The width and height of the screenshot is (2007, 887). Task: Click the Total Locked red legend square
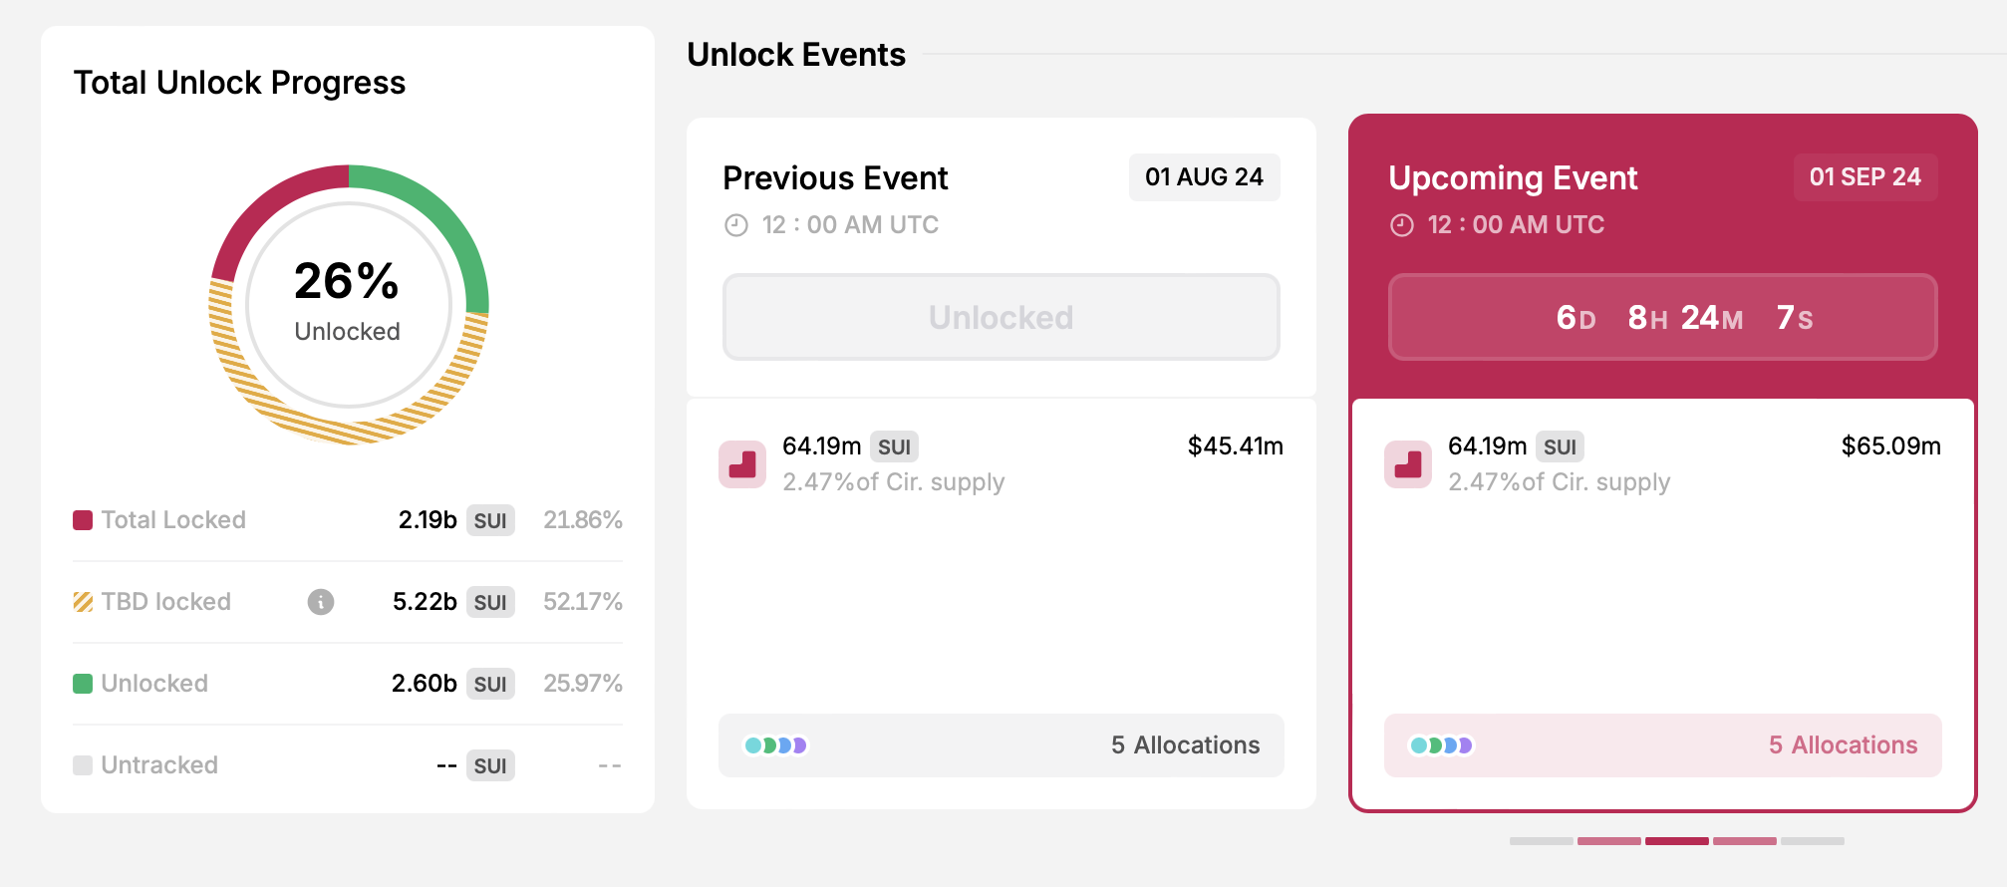tap(81, 519)
